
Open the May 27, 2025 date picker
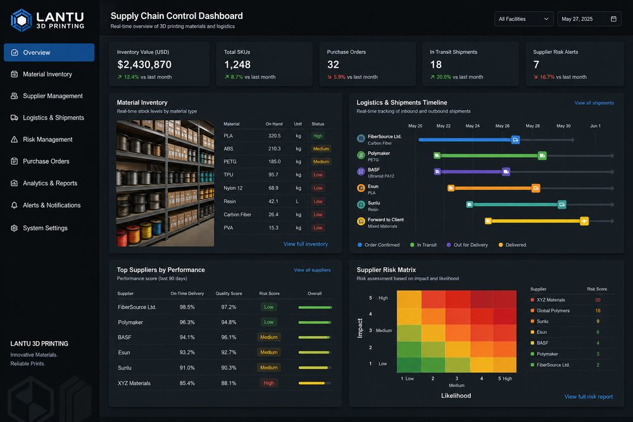[589, 19]
